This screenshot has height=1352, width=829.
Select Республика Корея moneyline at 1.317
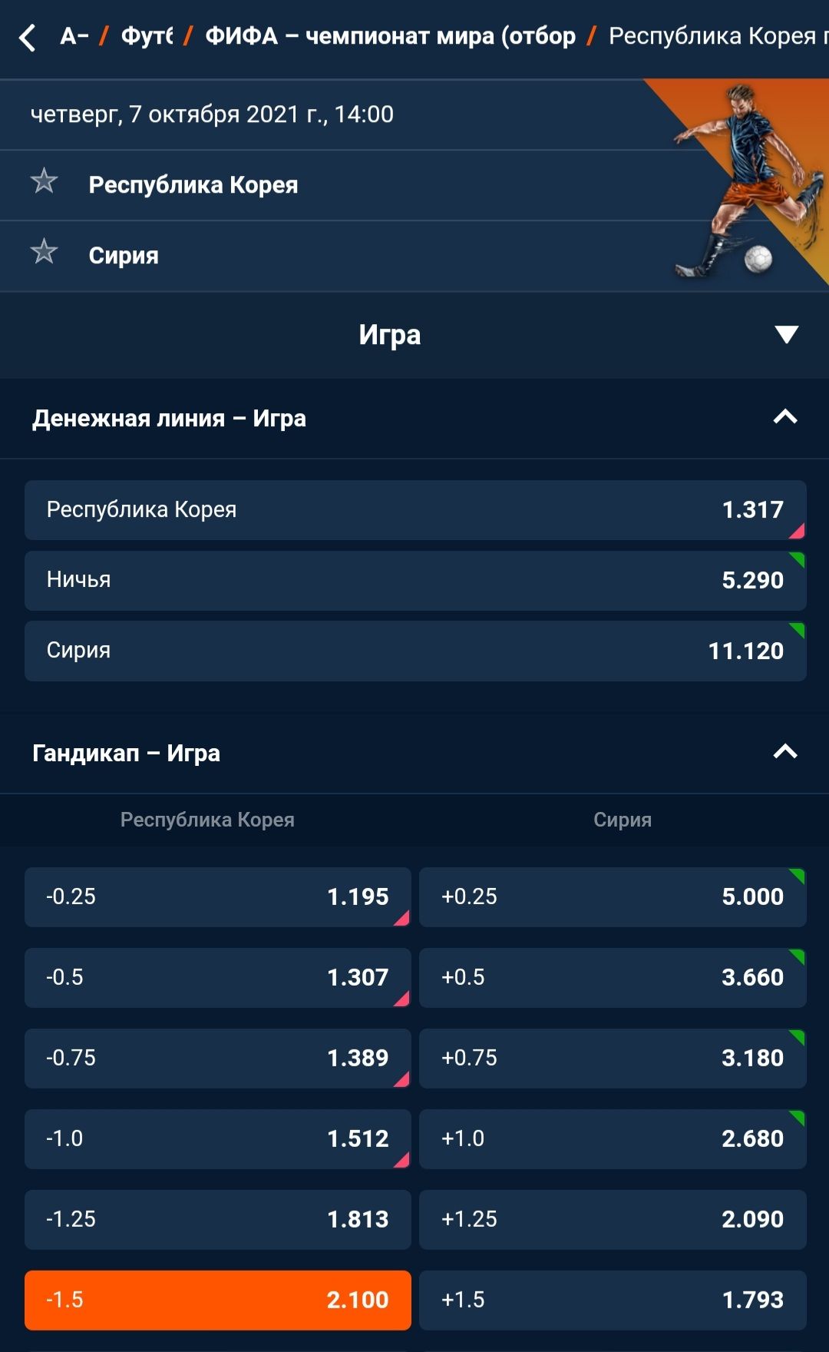coord(415,510)
